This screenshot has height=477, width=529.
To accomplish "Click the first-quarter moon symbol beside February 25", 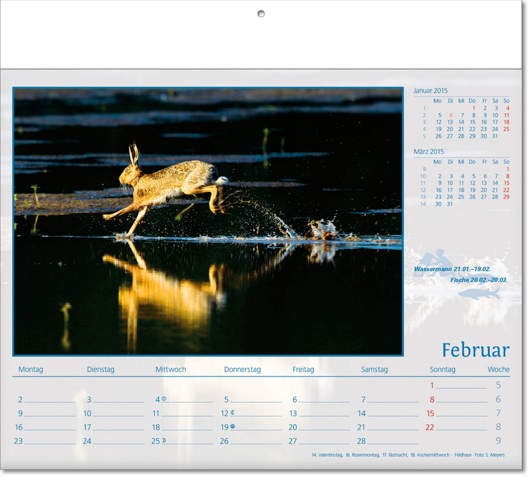I will click(x=164, y=440).
